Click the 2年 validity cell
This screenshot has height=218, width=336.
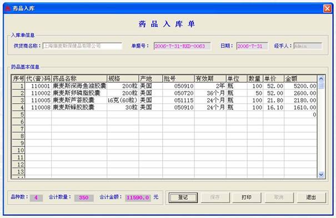point(210,86)
